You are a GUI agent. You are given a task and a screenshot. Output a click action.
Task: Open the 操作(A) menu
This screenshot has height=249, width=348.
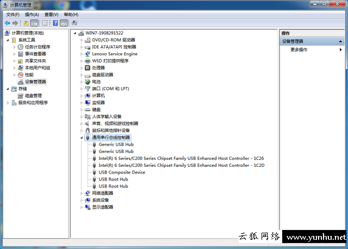pyautogui.click(x=32, y=15)
